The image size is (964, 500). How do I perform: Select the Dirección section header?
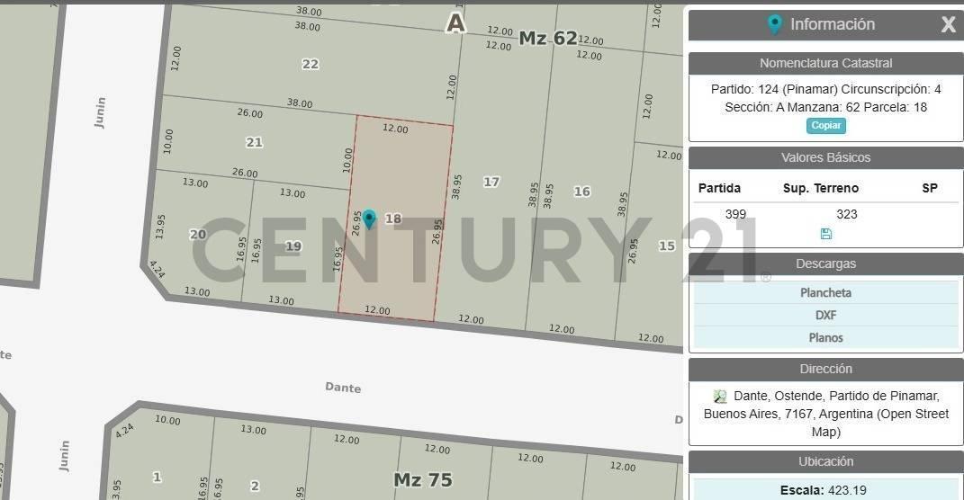(825, 370)
